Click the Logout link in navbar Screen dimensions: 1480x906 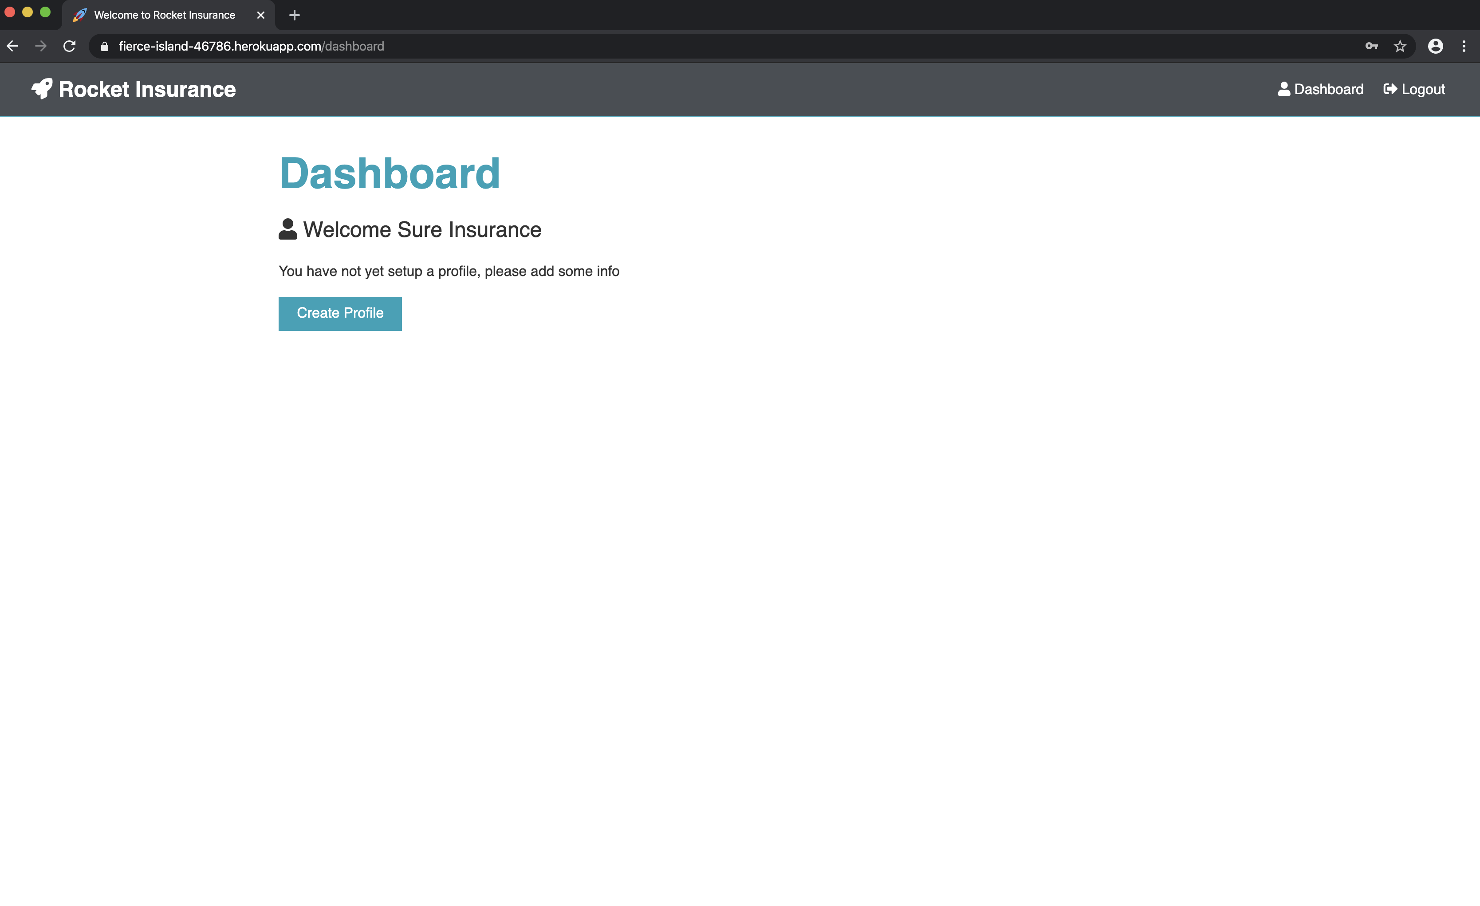1422,90
